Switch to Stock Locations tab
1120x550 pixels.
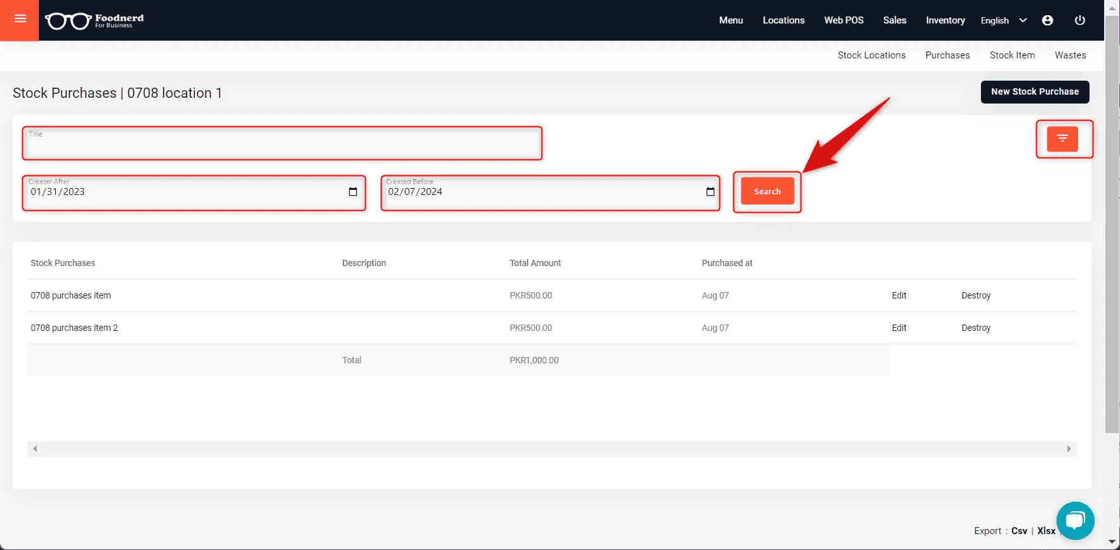[x=871, y=55]
